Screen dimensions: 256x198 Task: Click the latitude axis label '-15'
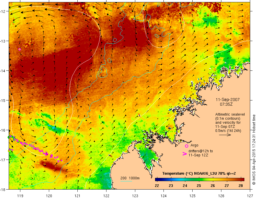(3, 100)
